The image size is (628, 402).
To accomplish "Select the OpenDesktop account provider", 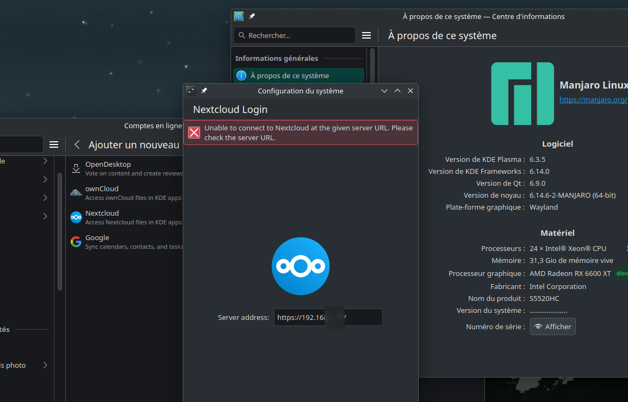I will tap(125, 168).
